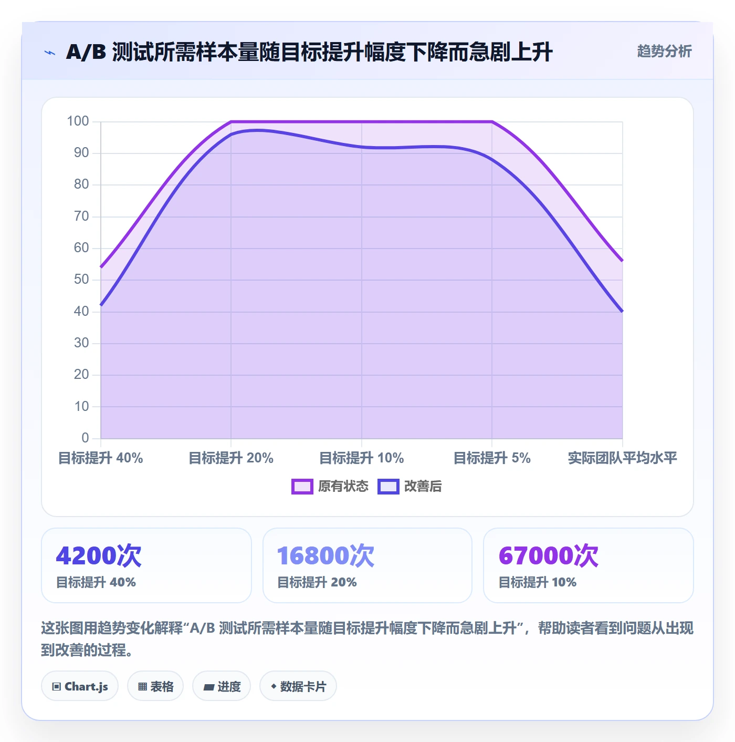This screenshot has height=742, width=735.
Task: Click the 目标提升 10% caption under 67000次
Action: pos(538,582)
